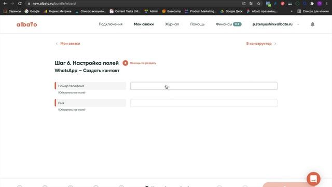The height and width of the screenshot is (187, 332).
Task: Click the red round extension icon
Action: point(282,4)
